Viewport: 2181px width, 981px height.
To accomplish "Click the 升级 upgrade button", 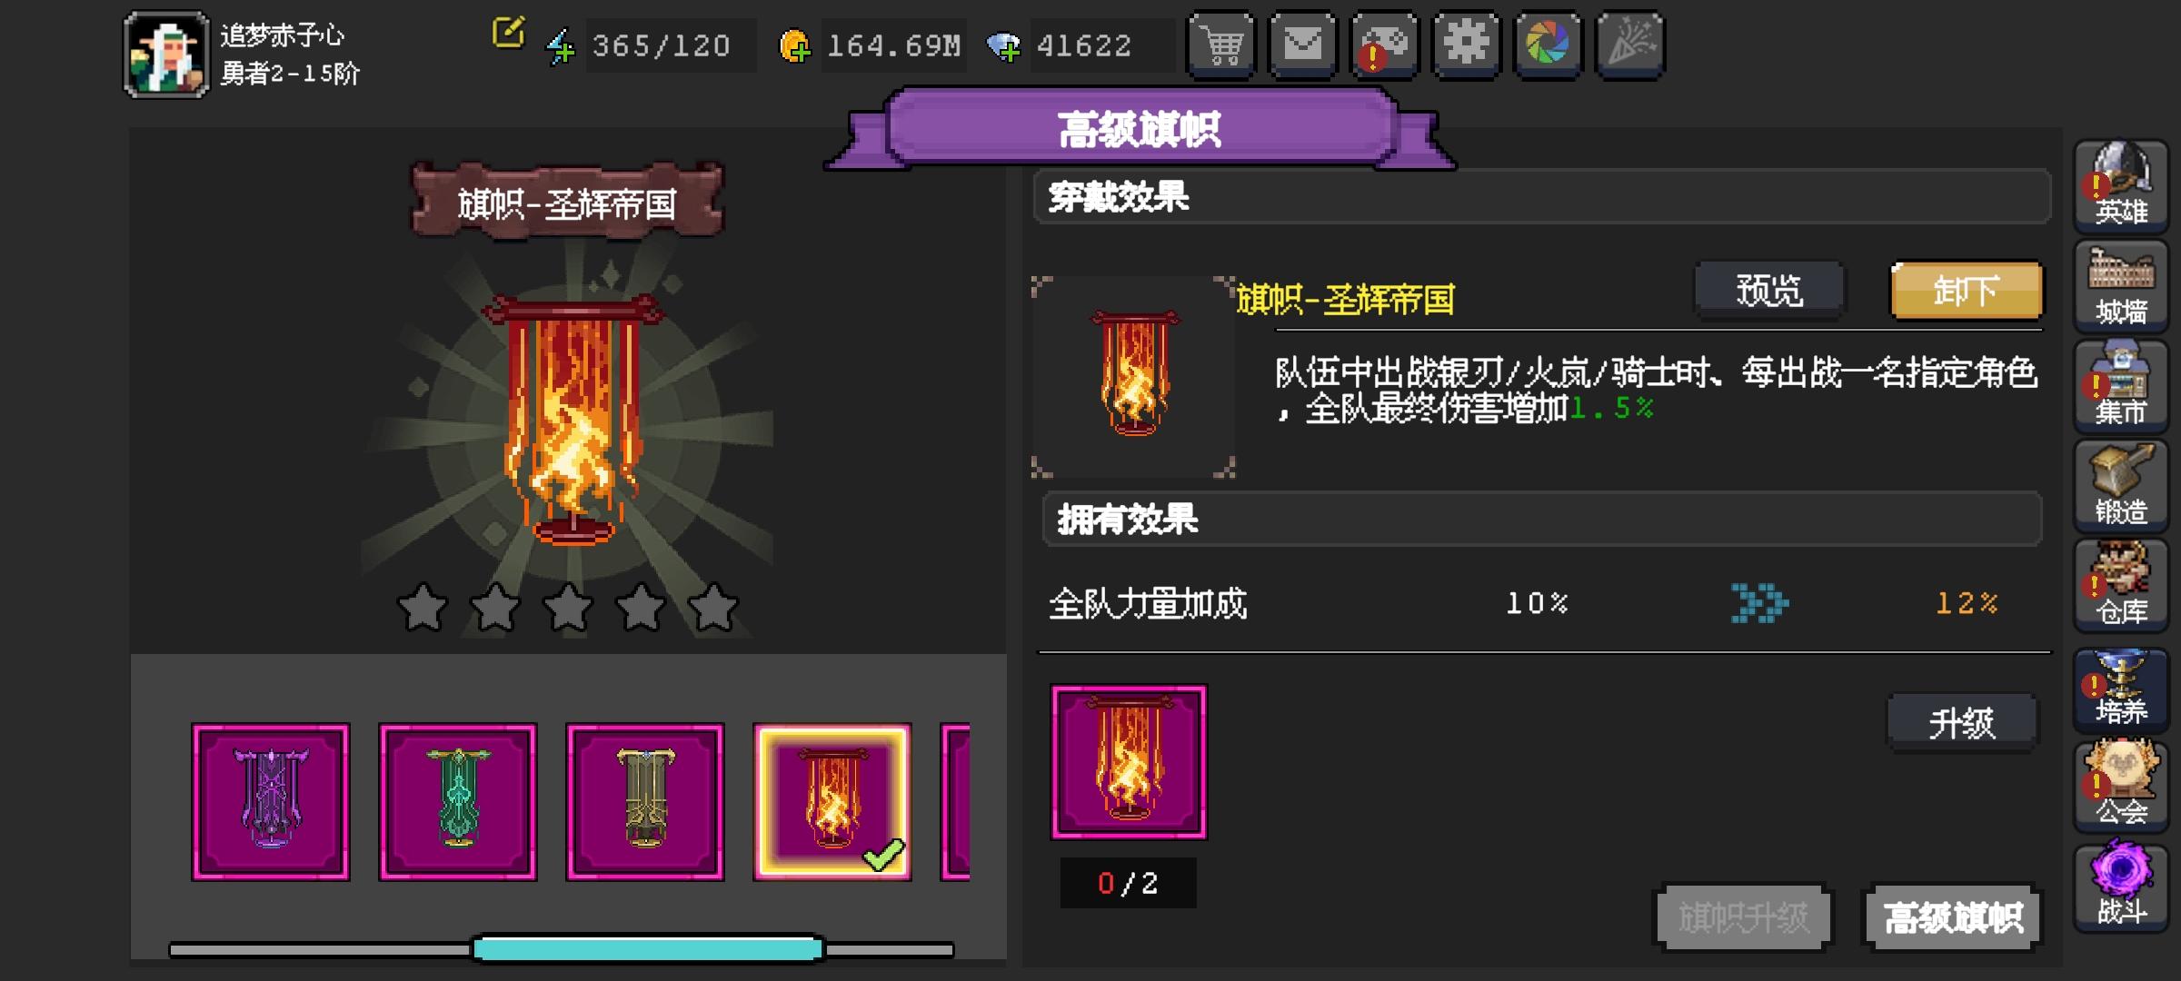I will (1962, 723).
